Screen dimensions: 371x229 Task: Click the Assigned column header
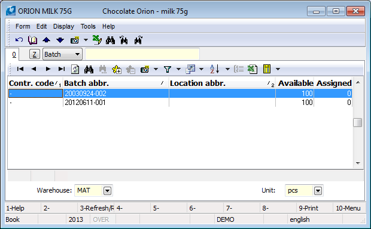(x=333, y=83)
